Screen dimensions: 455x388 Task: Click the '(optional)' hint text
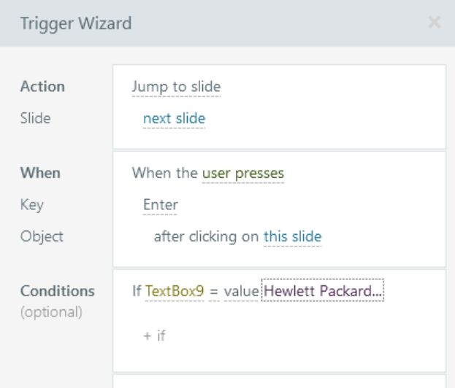click(x=51, y=313)
